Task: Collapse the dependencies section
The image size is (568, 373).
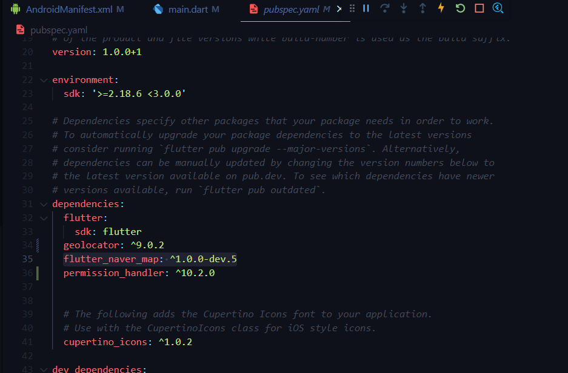Action: (x=44, y=205)
